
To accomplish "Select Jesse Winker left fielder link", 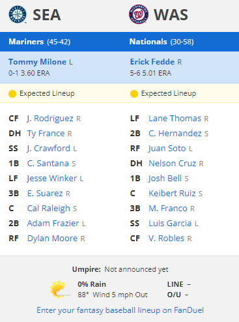I will [x=52, y=179].
